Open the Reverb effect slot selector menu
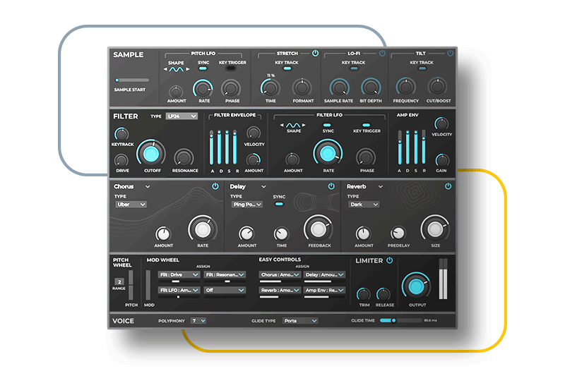Image resolution: width=565 pixels, height=376 pixels. coord(365,187)
